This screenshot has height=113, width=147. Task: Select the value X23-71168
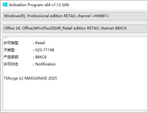(x=45, y=50)
